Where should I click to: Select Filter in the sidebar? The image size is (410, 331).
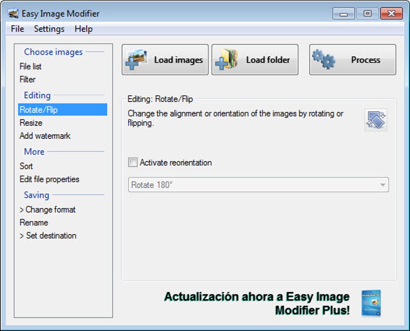(27, 79)
